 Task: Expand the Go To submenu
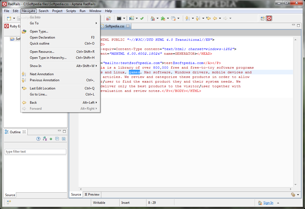tap(60, 23)
